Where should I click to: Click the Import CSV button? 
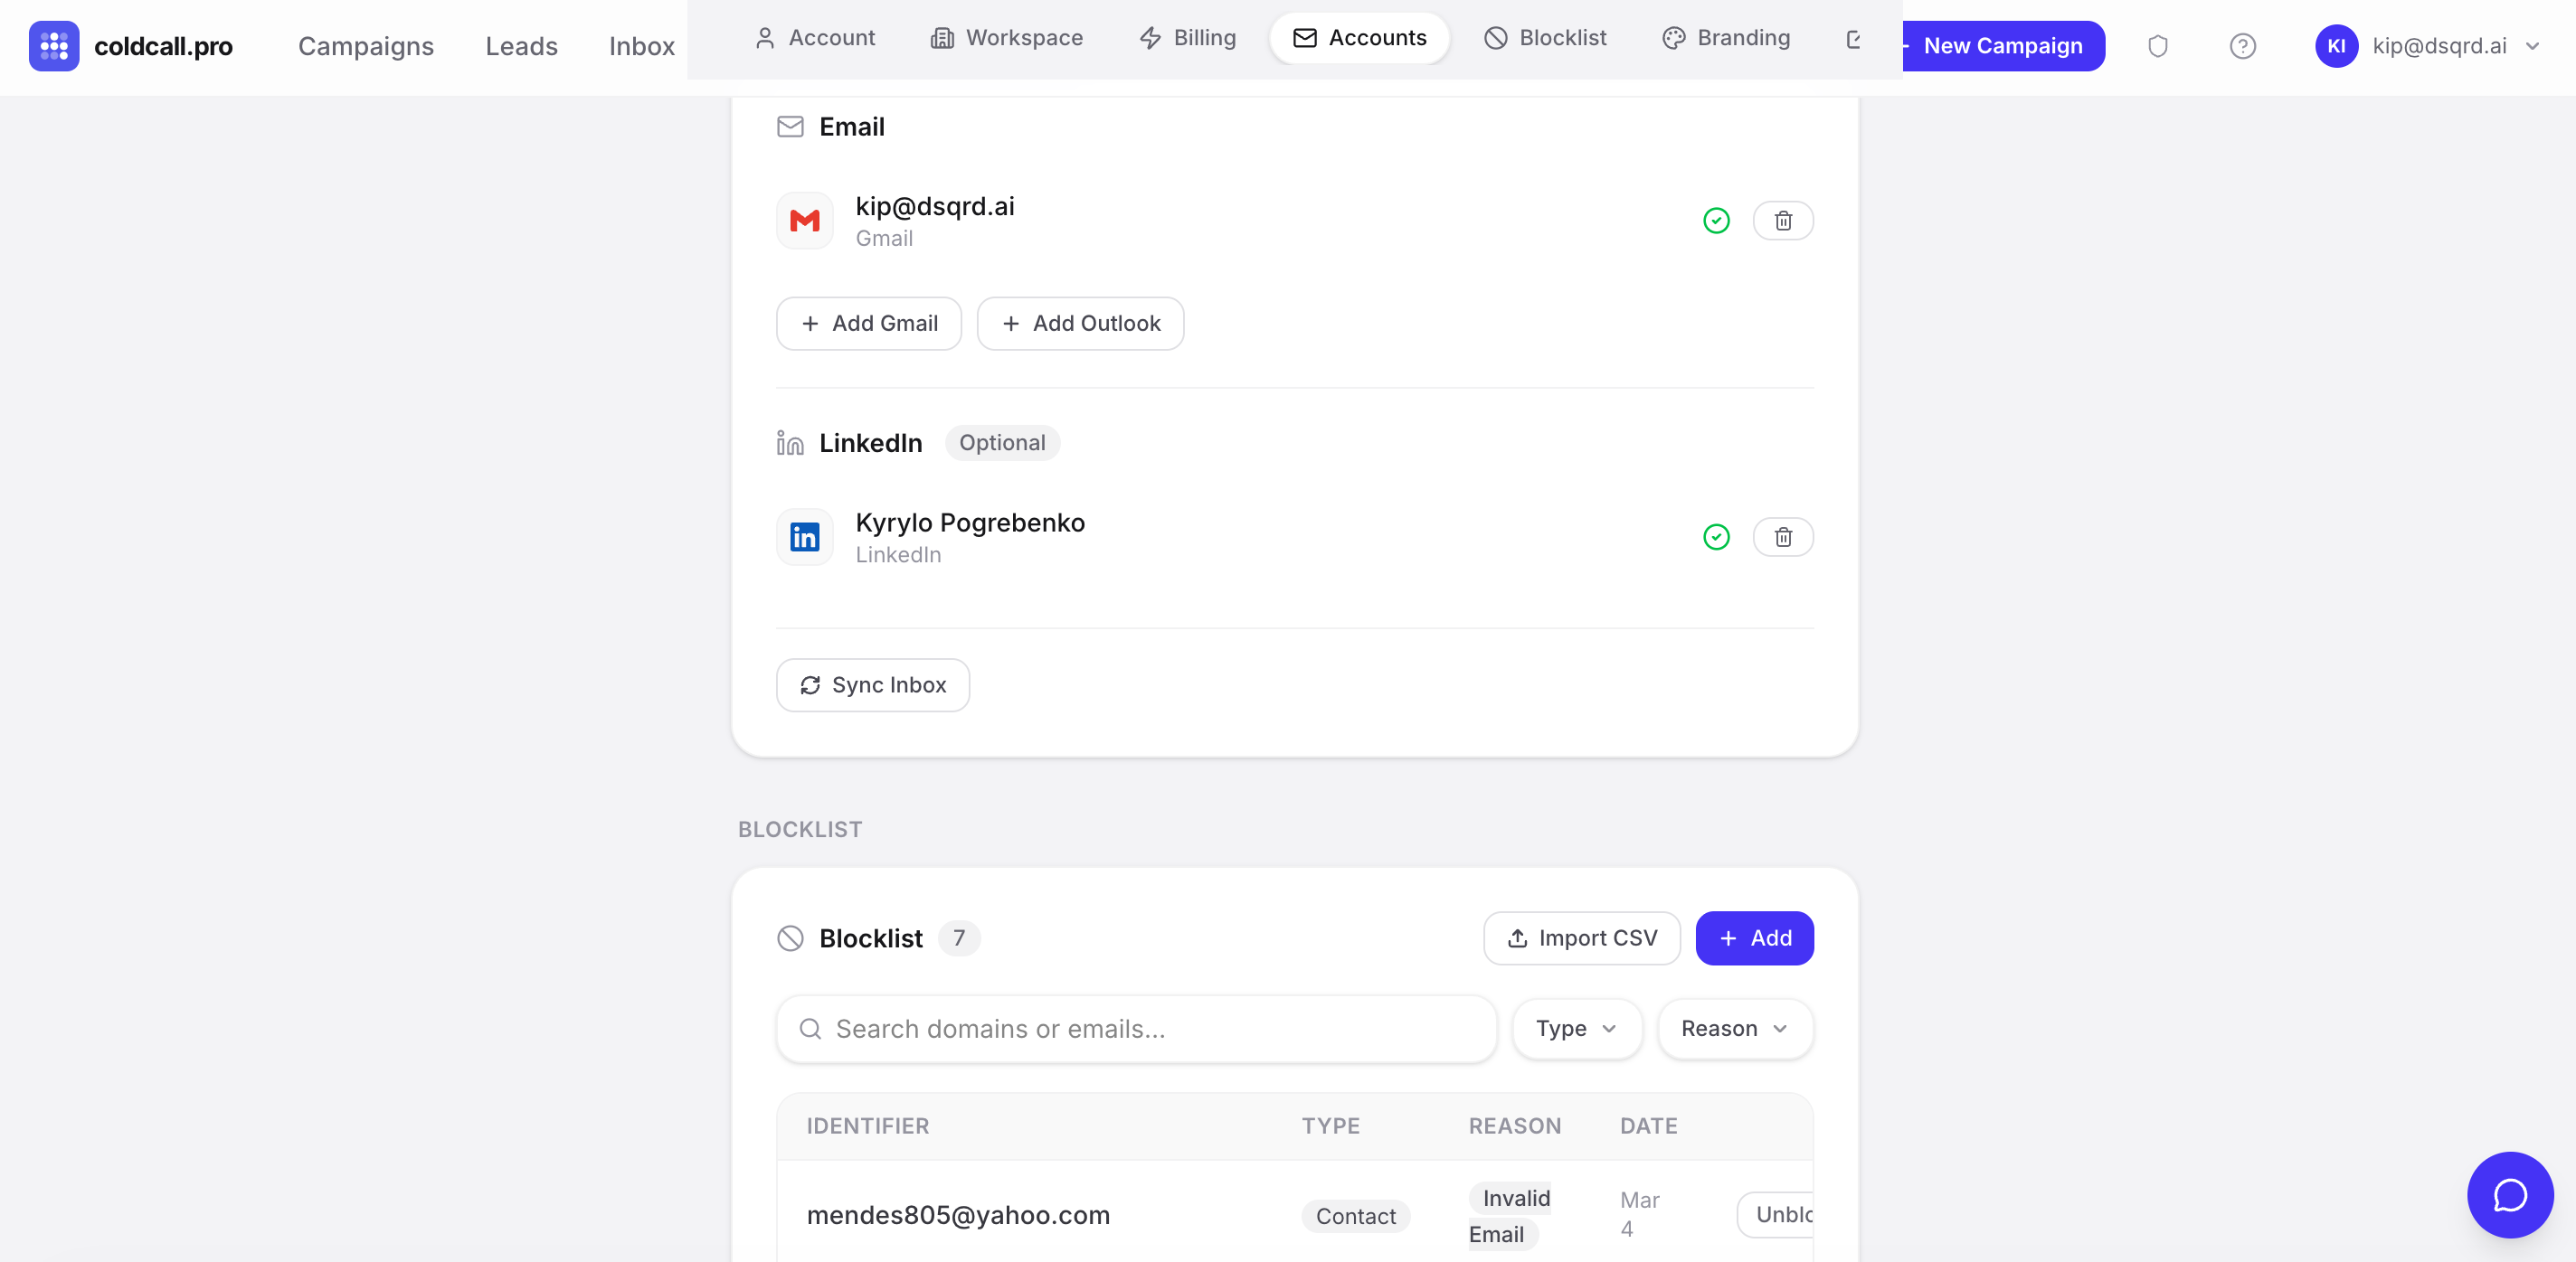1581,938
